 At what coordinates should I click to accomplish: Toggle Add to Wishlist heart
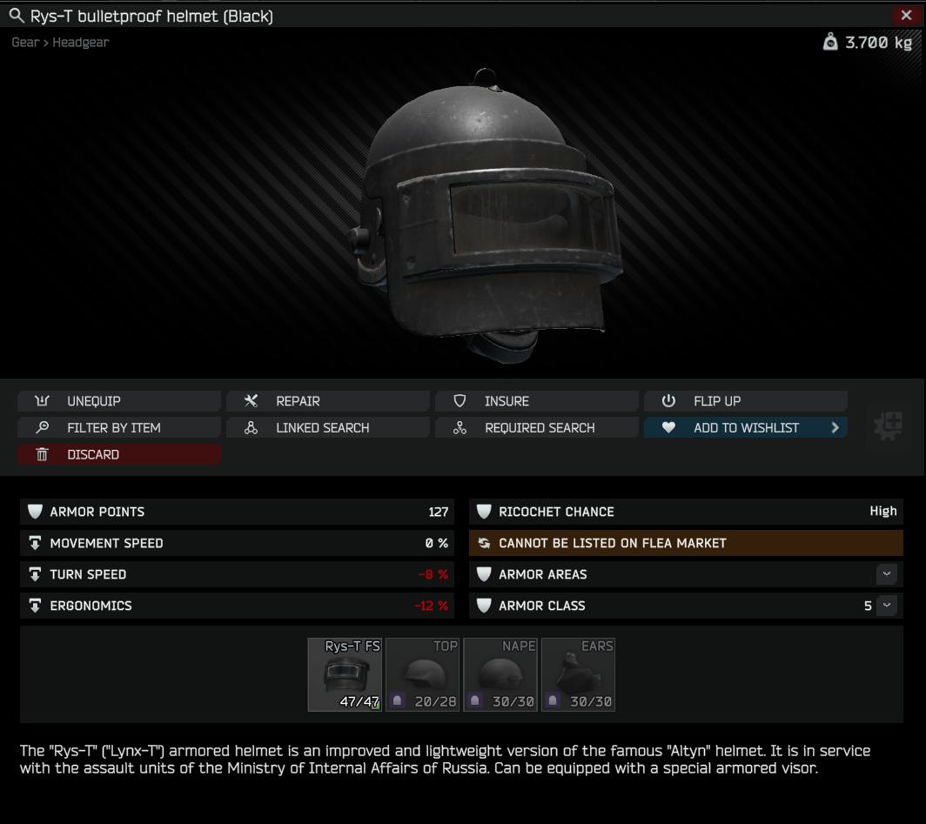coord(668,427)
